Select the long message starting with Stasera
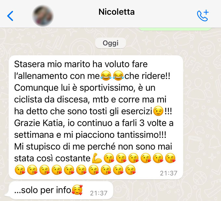Screen dimensions: 221x201 (x=96, y=117)
